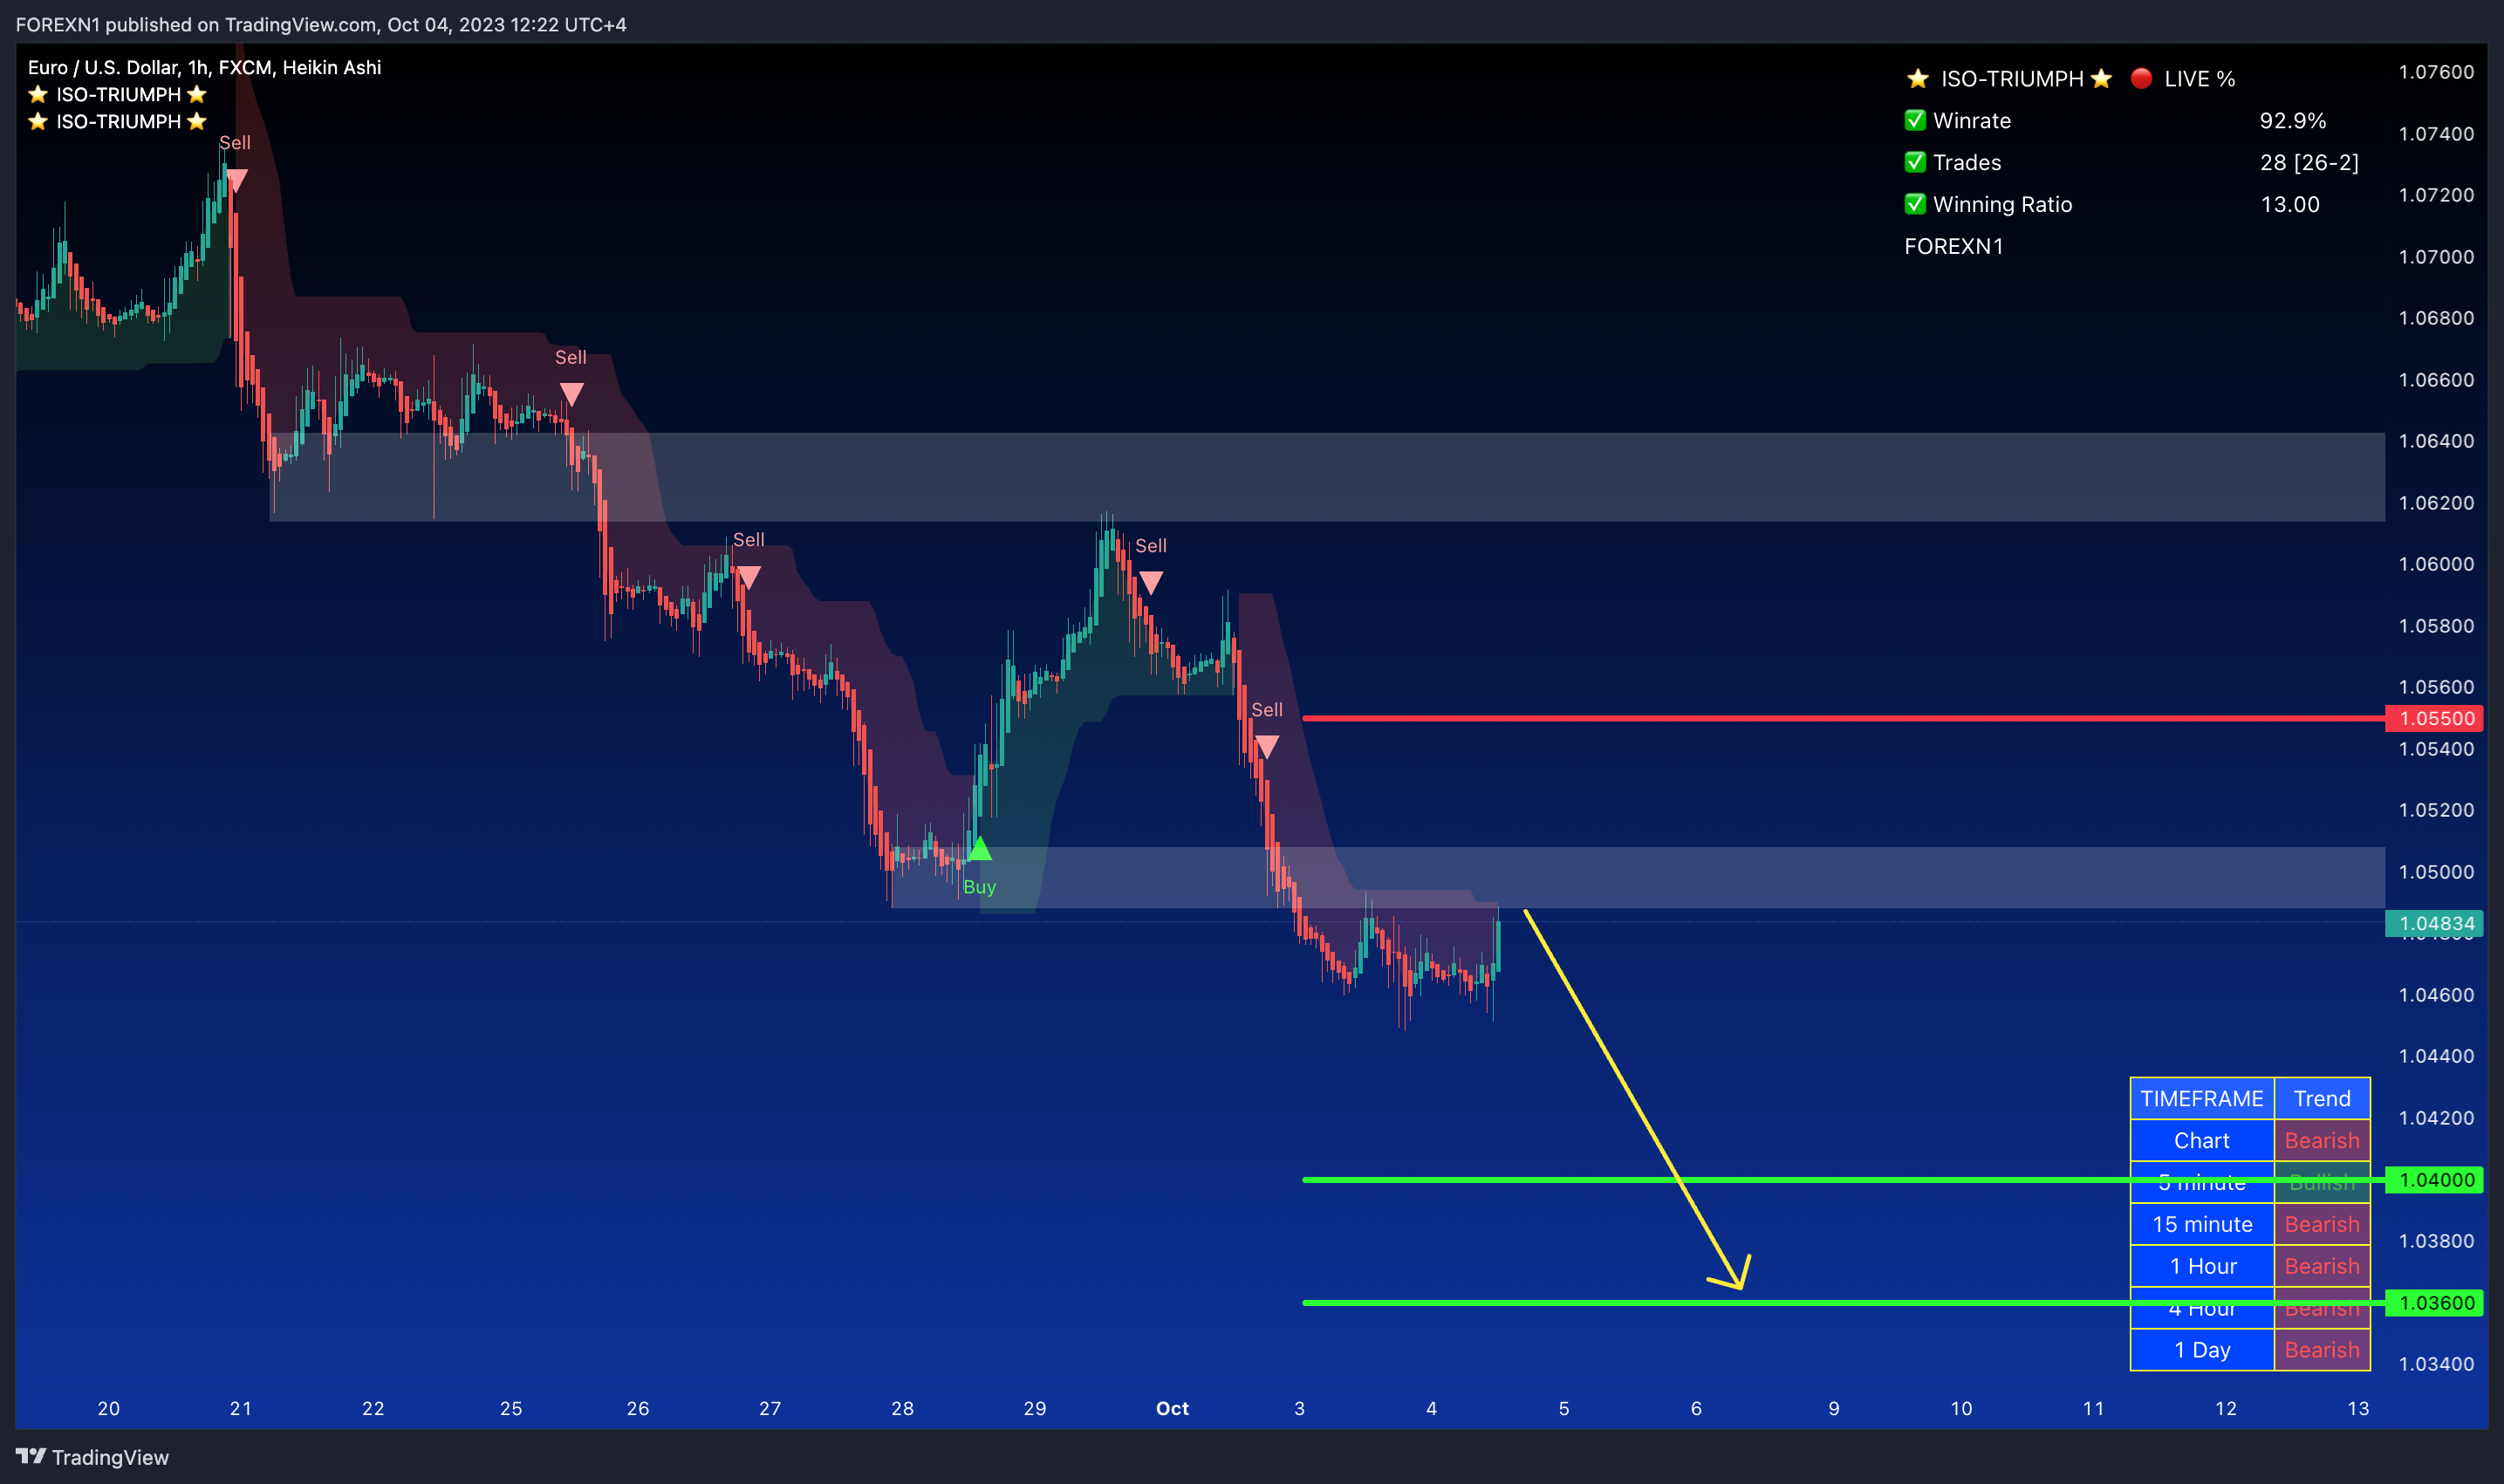The width and height of the screenshot is (2504, 1484).
Task: Click the Winning Ratio value 13.00
Action: click(2290, 204)
